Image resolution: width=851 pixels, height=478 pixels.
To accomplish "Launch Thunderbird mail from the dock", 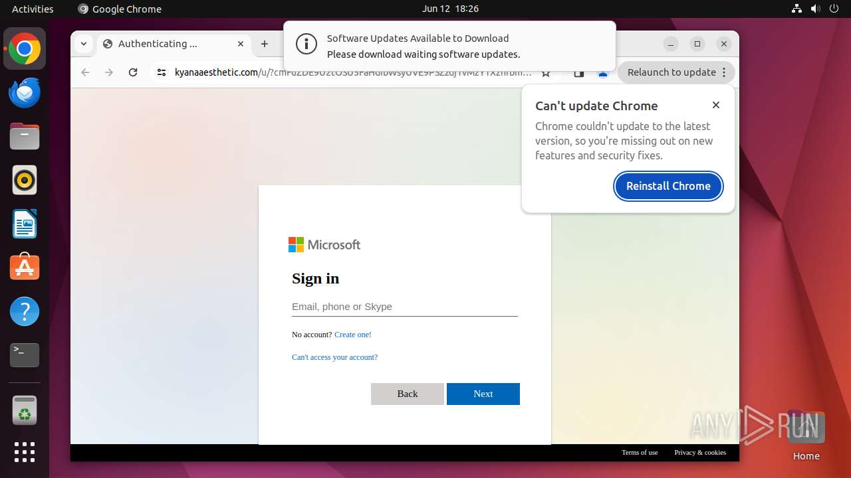I will pos(25,93).
